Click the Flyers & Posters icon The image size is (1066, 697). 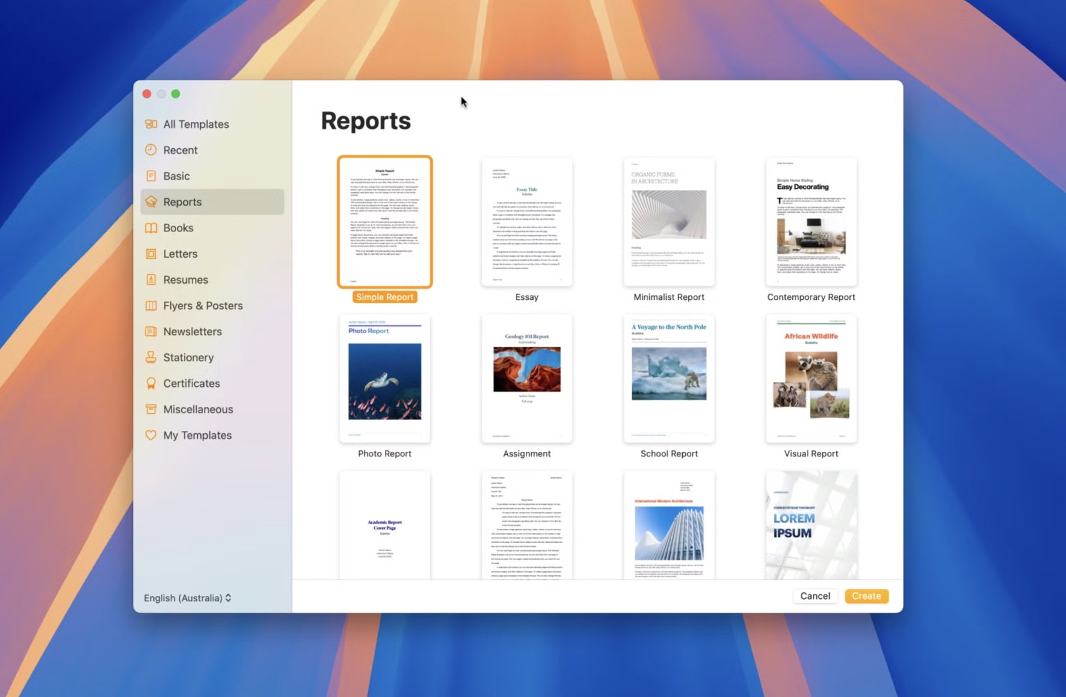151,305
